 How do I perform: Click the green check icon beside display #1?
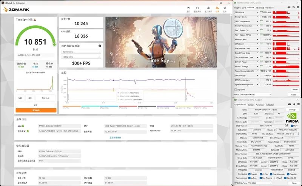(28, 131)
